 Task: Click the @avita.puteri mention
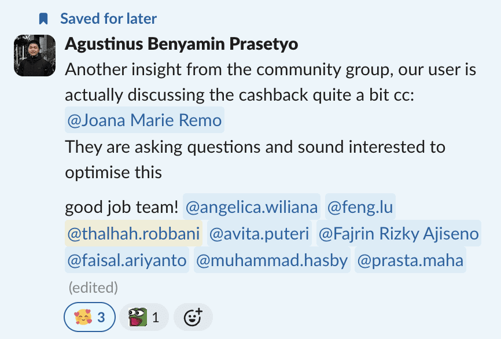[259, 233]
